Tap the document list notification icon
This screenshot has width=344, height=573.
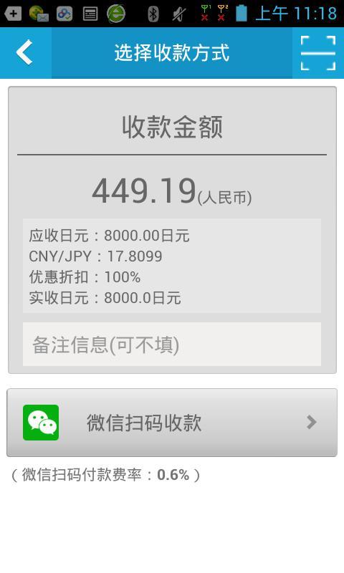click(x=90, y=14)
